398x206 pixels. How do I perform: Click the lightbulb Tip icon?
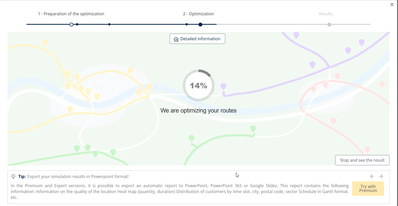tap(14, 176)
